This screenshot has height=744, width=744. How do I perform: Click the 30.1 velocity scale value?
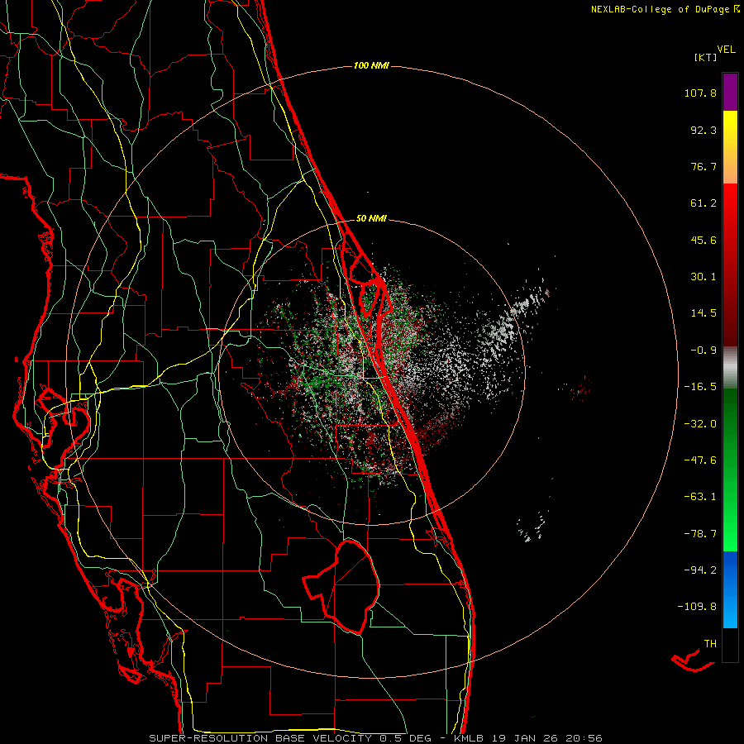(703, 277)
